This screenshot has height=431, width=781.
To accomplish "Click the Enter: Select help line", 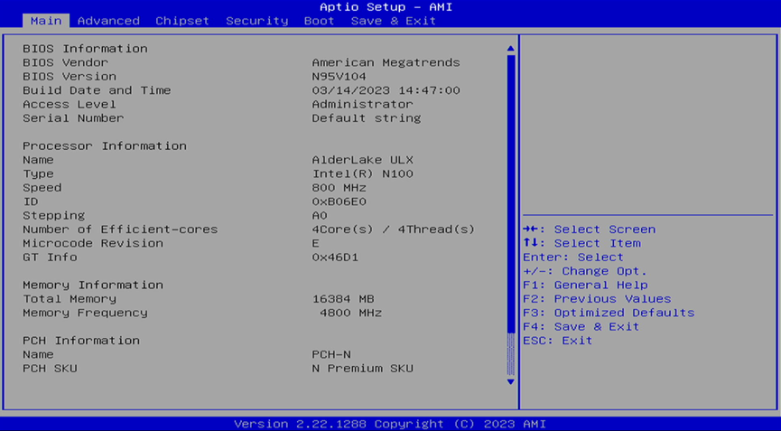I will pos(573,258).
